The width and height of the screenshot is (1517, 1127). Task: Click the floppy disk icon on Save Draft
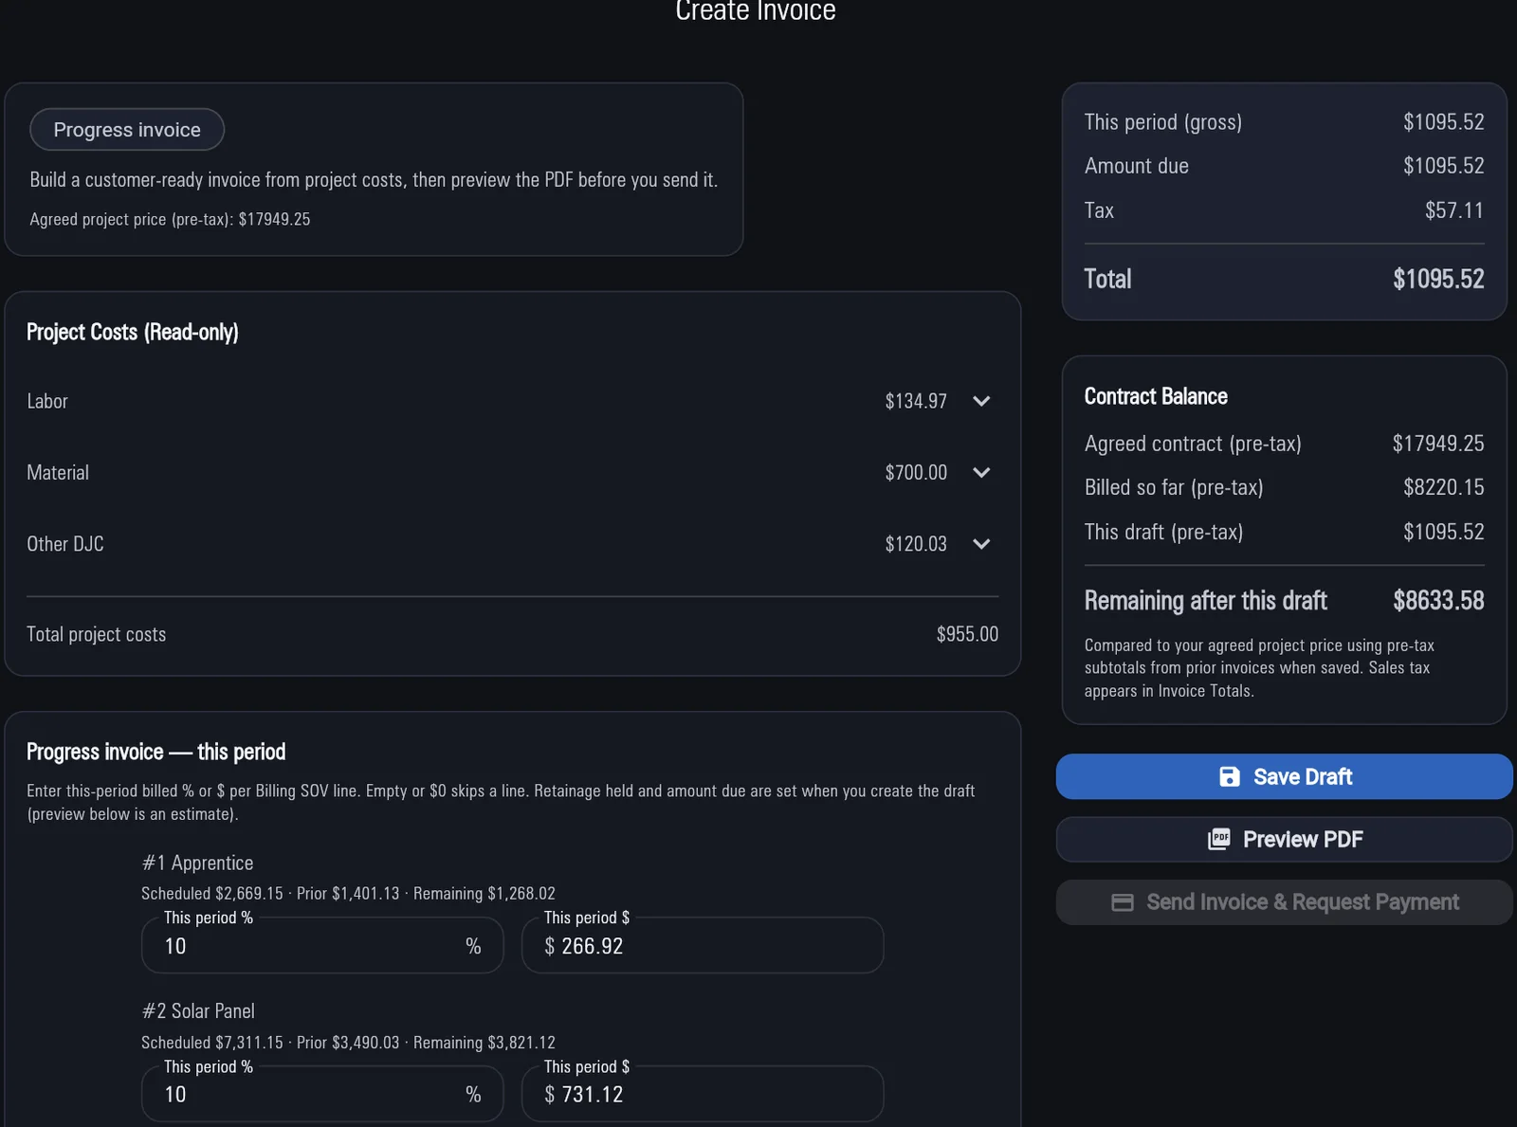[x=1229, y=776]
